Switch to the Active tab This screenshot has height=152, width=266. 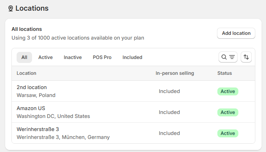click(45, 57)
